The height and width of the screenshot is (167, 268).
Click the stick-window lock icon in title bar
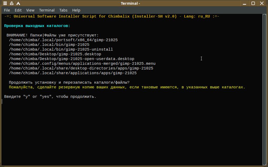[12, 3]
